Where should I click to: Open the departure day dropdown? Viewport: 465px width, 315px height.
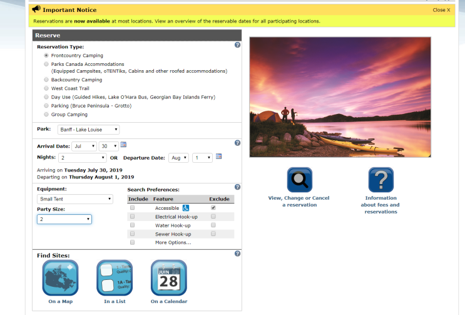click(202, 158)
